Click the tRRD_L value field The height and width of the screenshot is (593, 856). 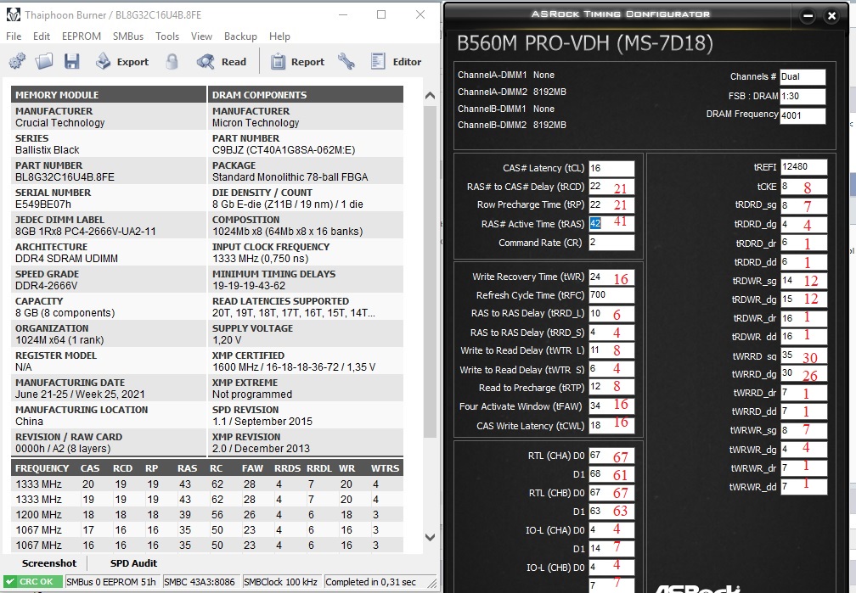point(611,314)
